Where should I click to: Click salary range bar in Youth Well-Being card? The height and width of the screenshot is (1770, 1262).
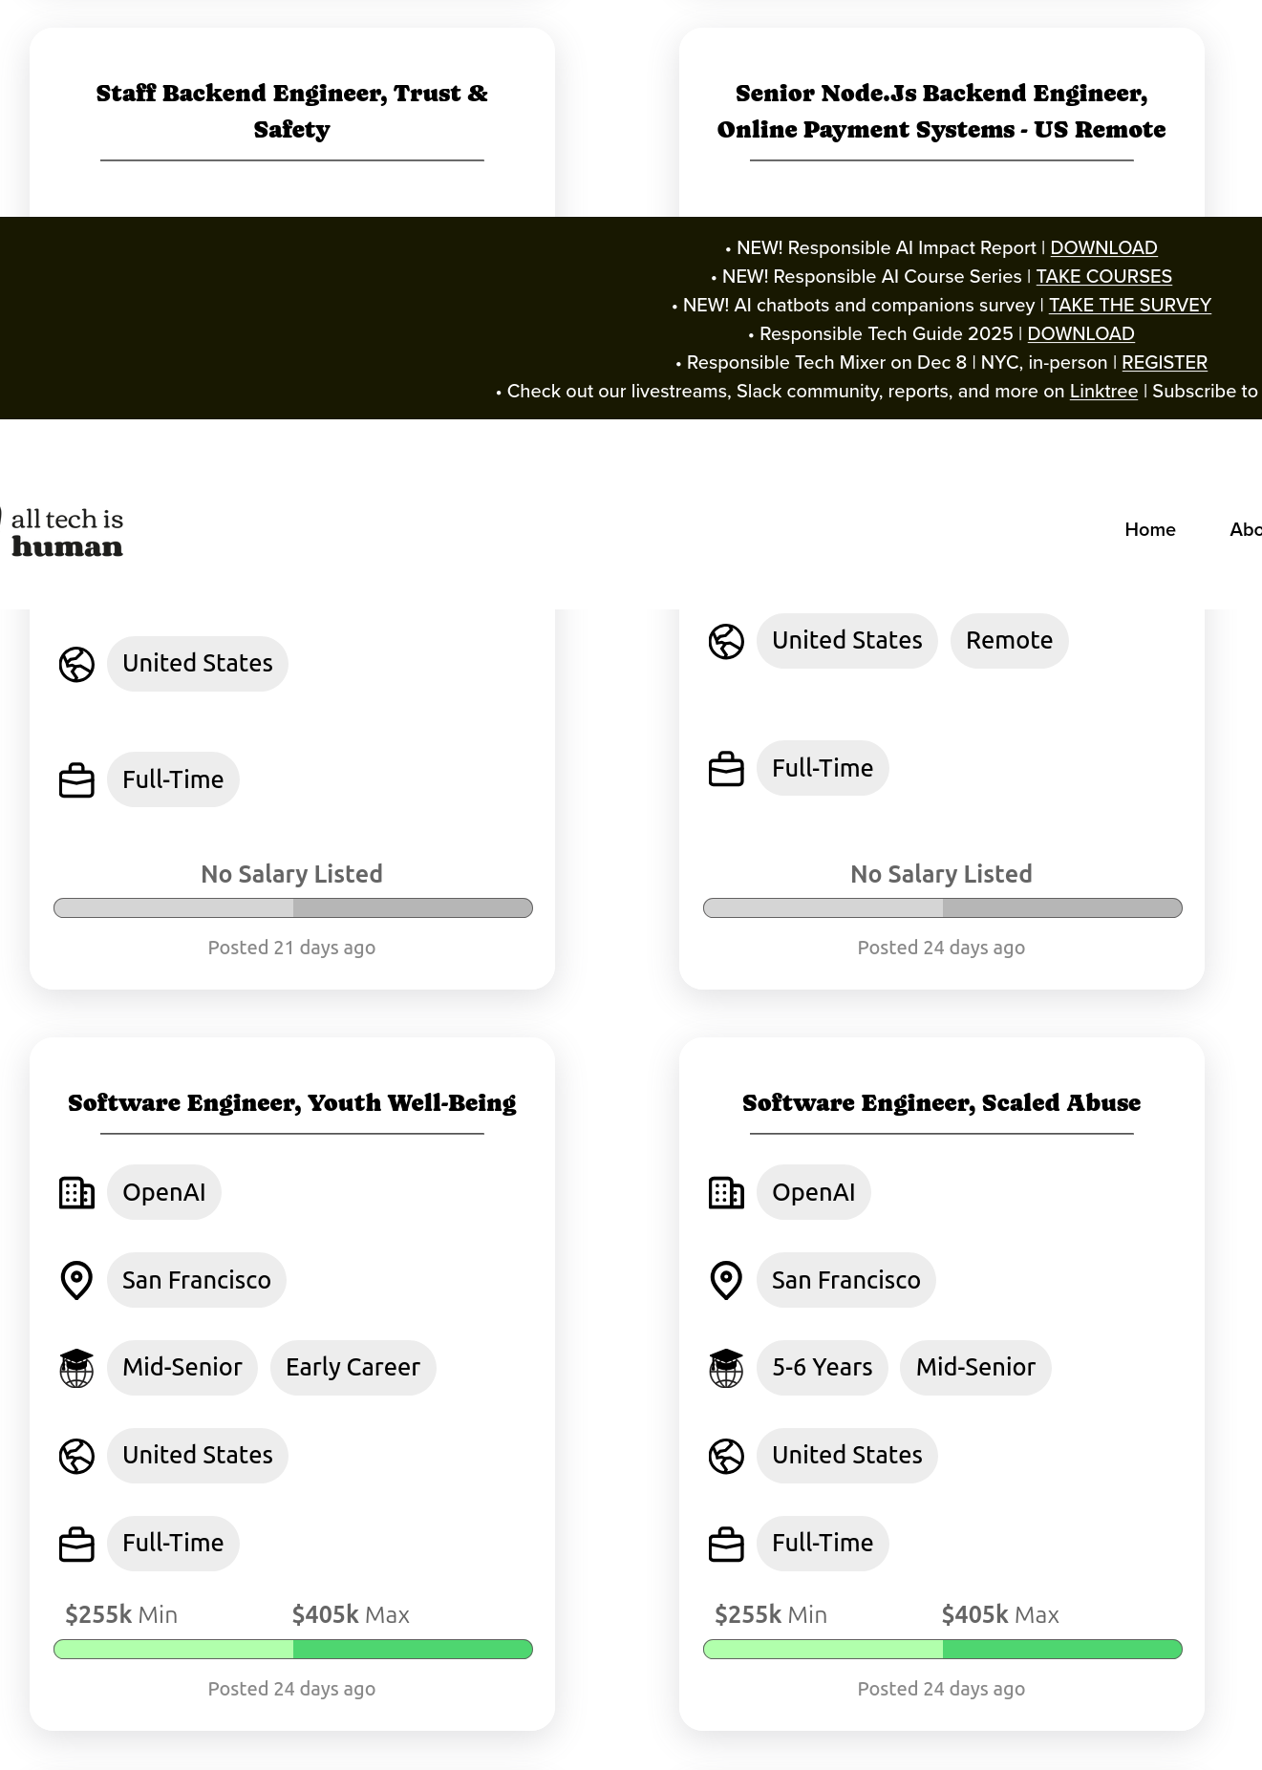pyautogui.click(x=292, y=1650)
